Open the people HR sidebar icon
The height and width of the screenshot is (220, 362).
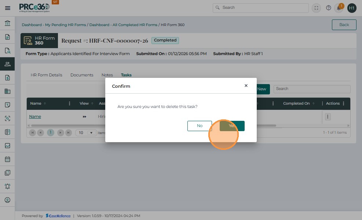click(x=7, y=64)
